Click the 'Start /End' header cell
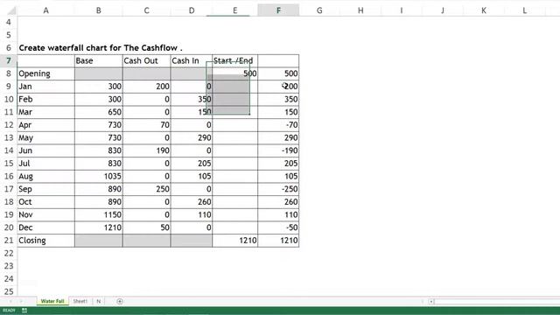This screenshot has width=560, height=315. tap(235, 60)
